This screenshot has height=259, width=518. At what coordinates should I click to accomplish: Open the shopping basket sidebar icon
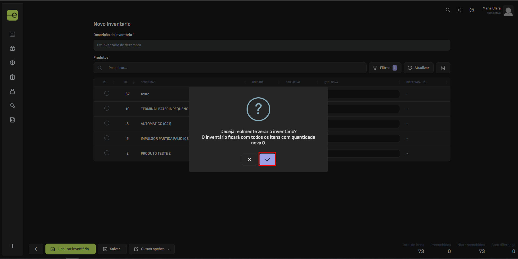(x=12, y=48)
